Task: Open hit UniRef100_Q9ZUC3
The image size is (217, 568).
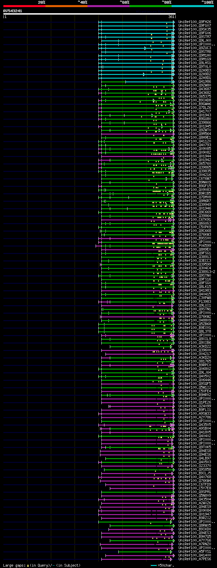Action: [195, 48]
